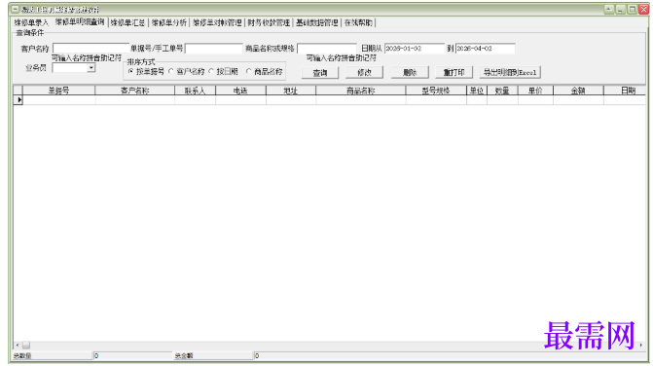The image size is (653, 366).
Task: Expand the 业务员 dropdown list
Action: click(91, 68)
